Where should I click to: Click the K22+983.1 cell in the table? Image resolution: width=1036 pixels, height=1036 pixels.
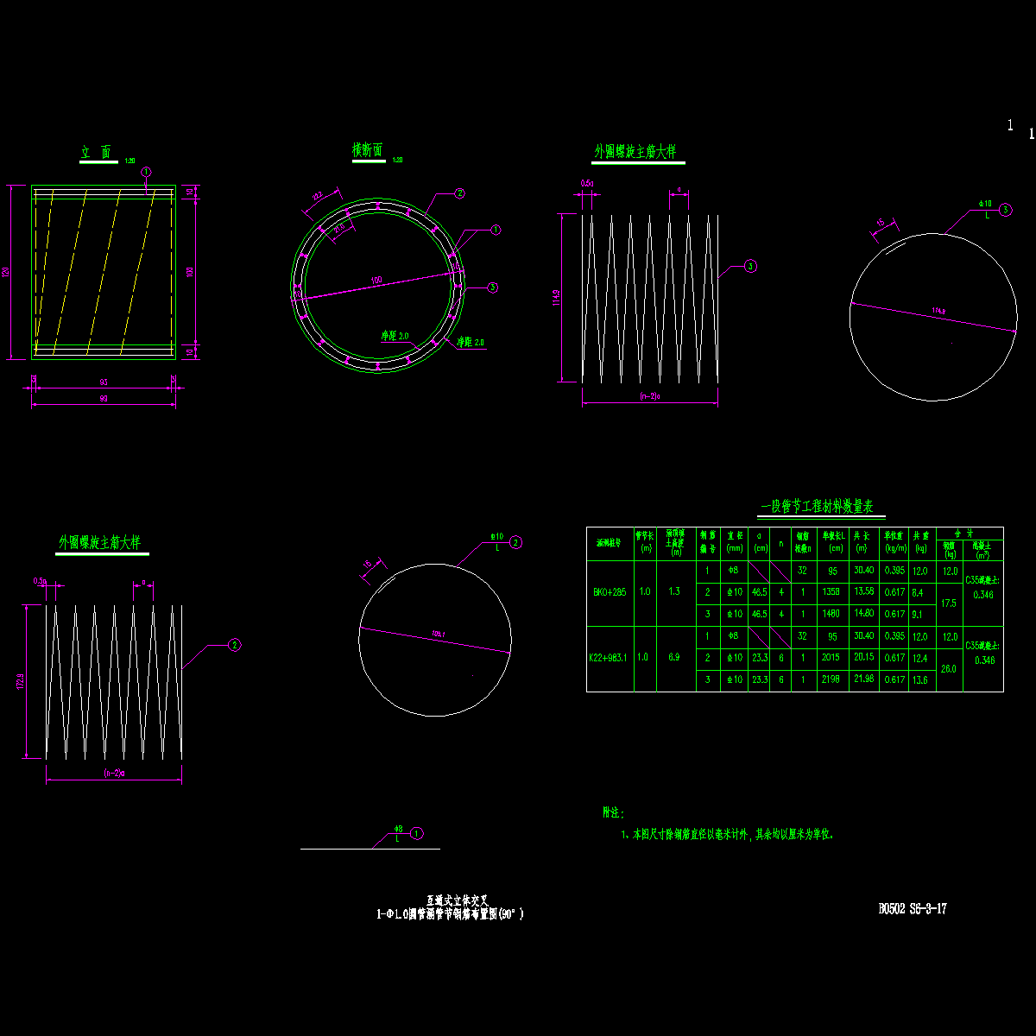point(610,658)
